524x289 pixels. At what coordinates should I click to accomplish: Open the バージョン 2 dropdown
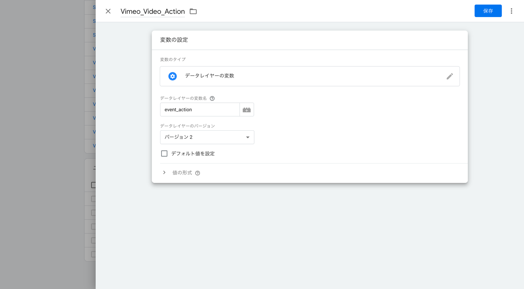pos(207,137)
